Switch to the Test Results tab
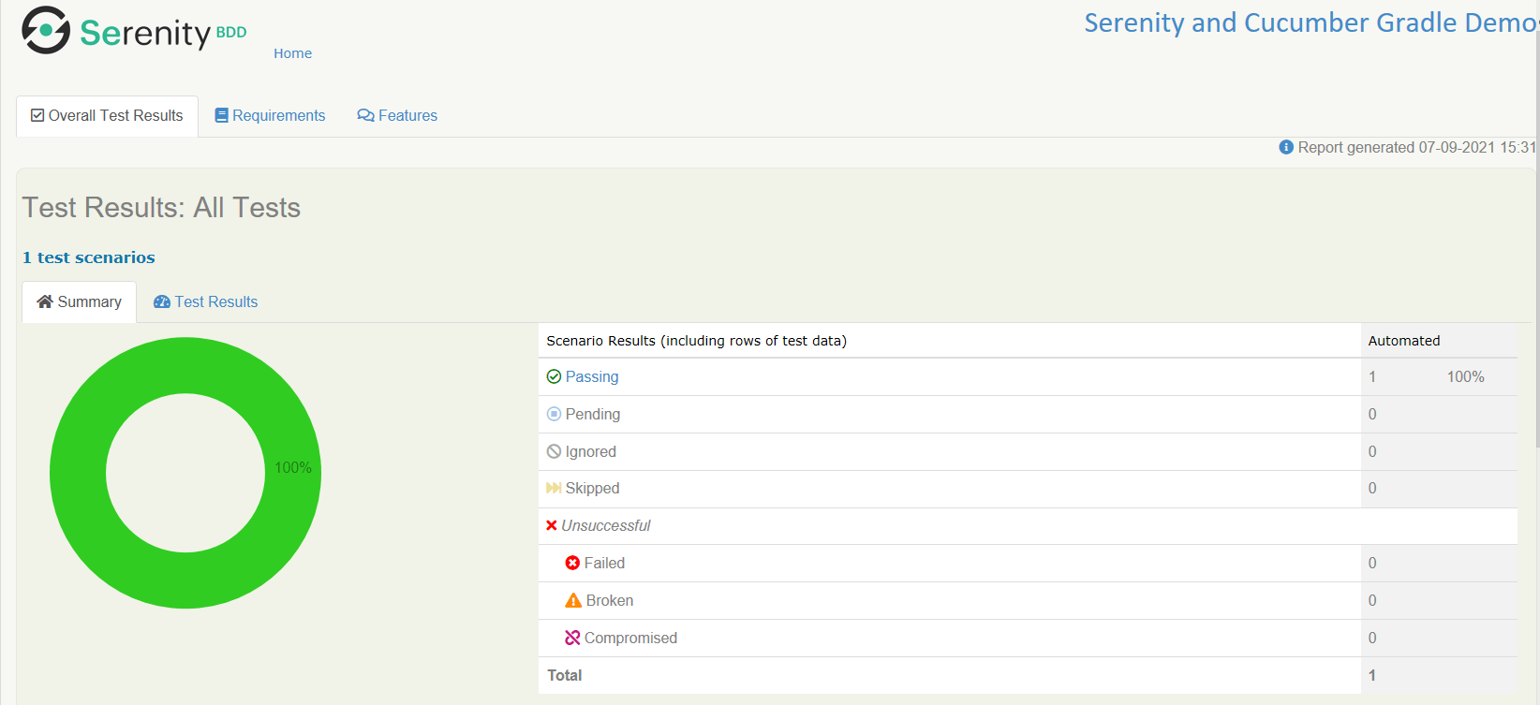 205,301
